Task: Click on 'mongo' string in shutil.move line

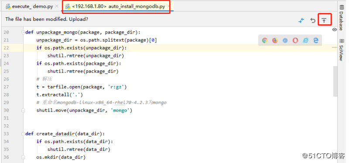Action: pos(120,110)
